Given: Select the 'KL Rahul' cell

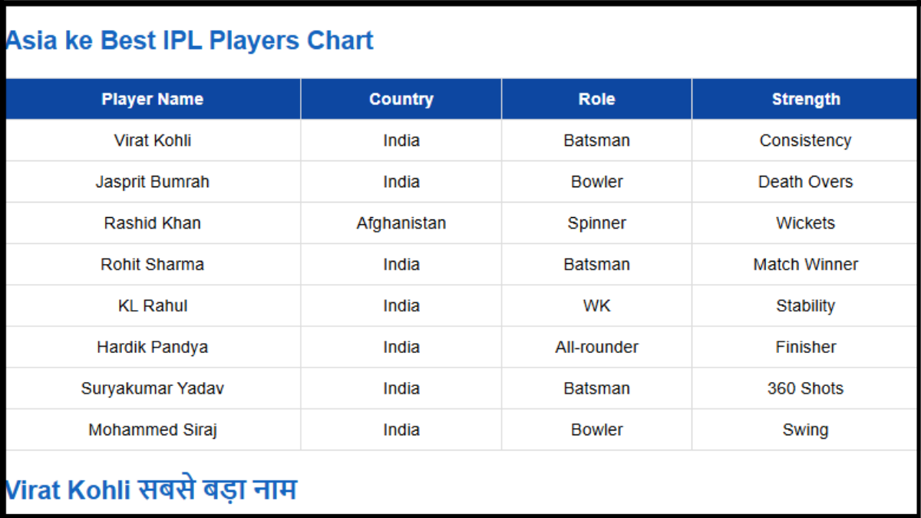Looking at the screenshot, I should tap(152, 306).
